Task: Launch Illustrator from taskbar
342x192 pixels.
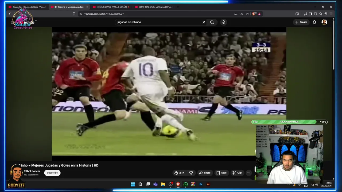Action: [208, 184]
